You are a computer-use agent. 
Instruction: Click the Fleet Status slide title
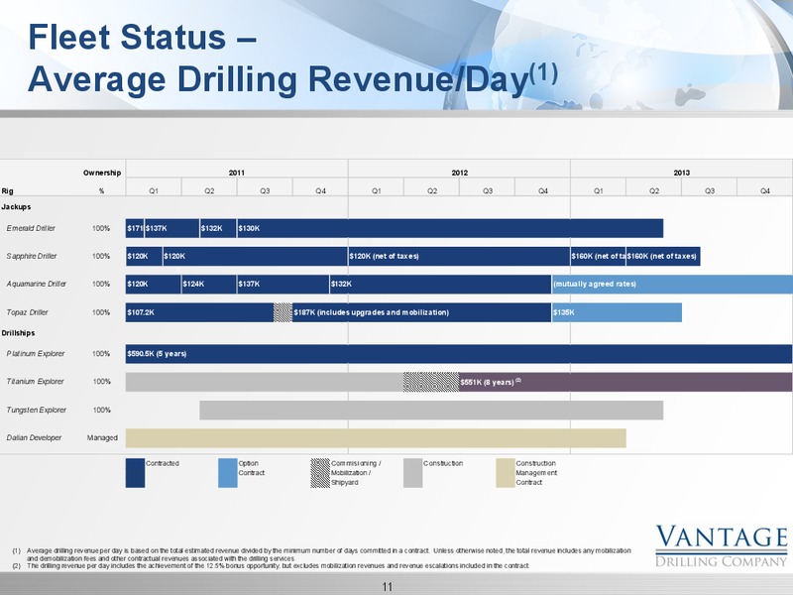coord(293,58)
